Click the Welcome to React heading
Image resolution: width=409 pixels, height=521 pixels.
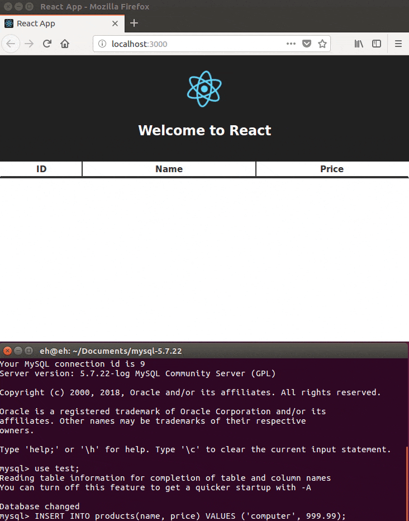click(x=204, y=130)
